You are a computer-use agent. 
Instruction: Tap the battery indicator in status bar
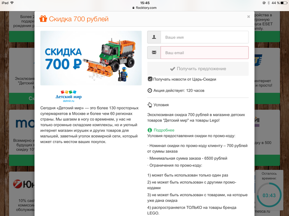coord(284,3)
